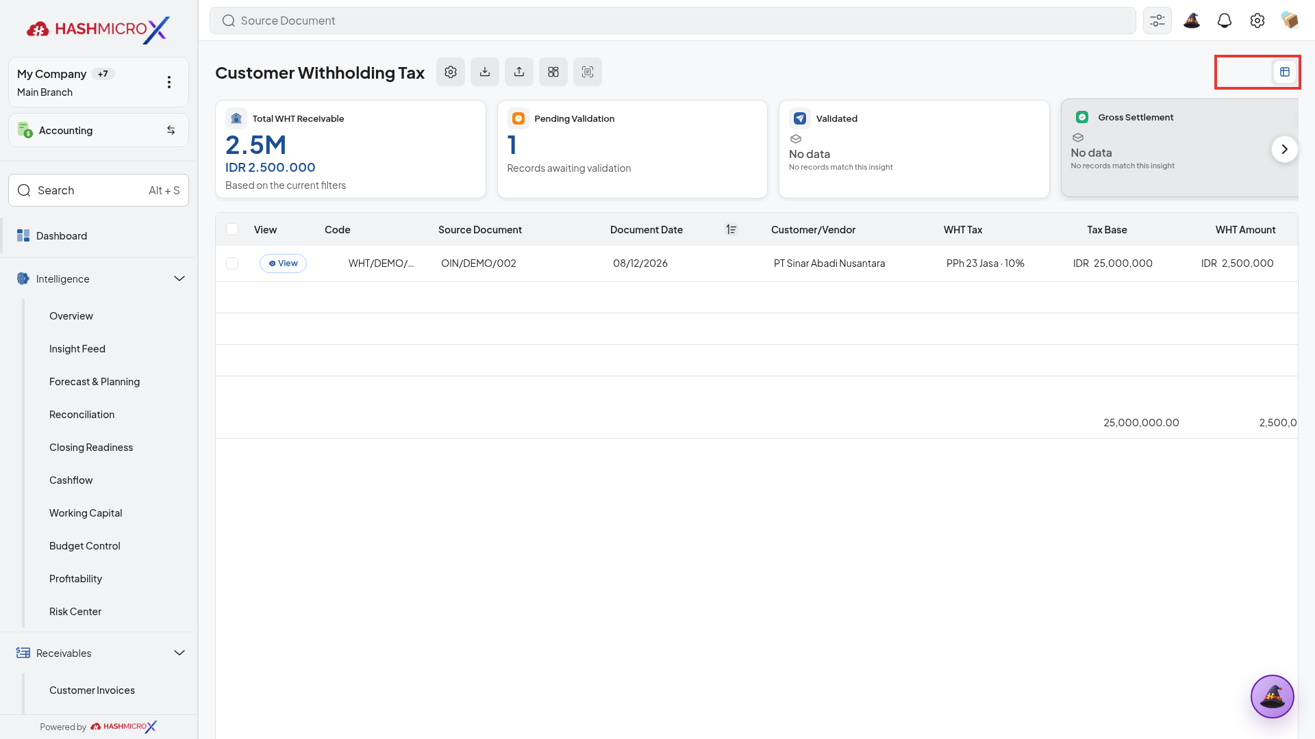Open Budget Control in the sidebar
The height and width of the screenshot is (739, 1315).
[85, 546]
